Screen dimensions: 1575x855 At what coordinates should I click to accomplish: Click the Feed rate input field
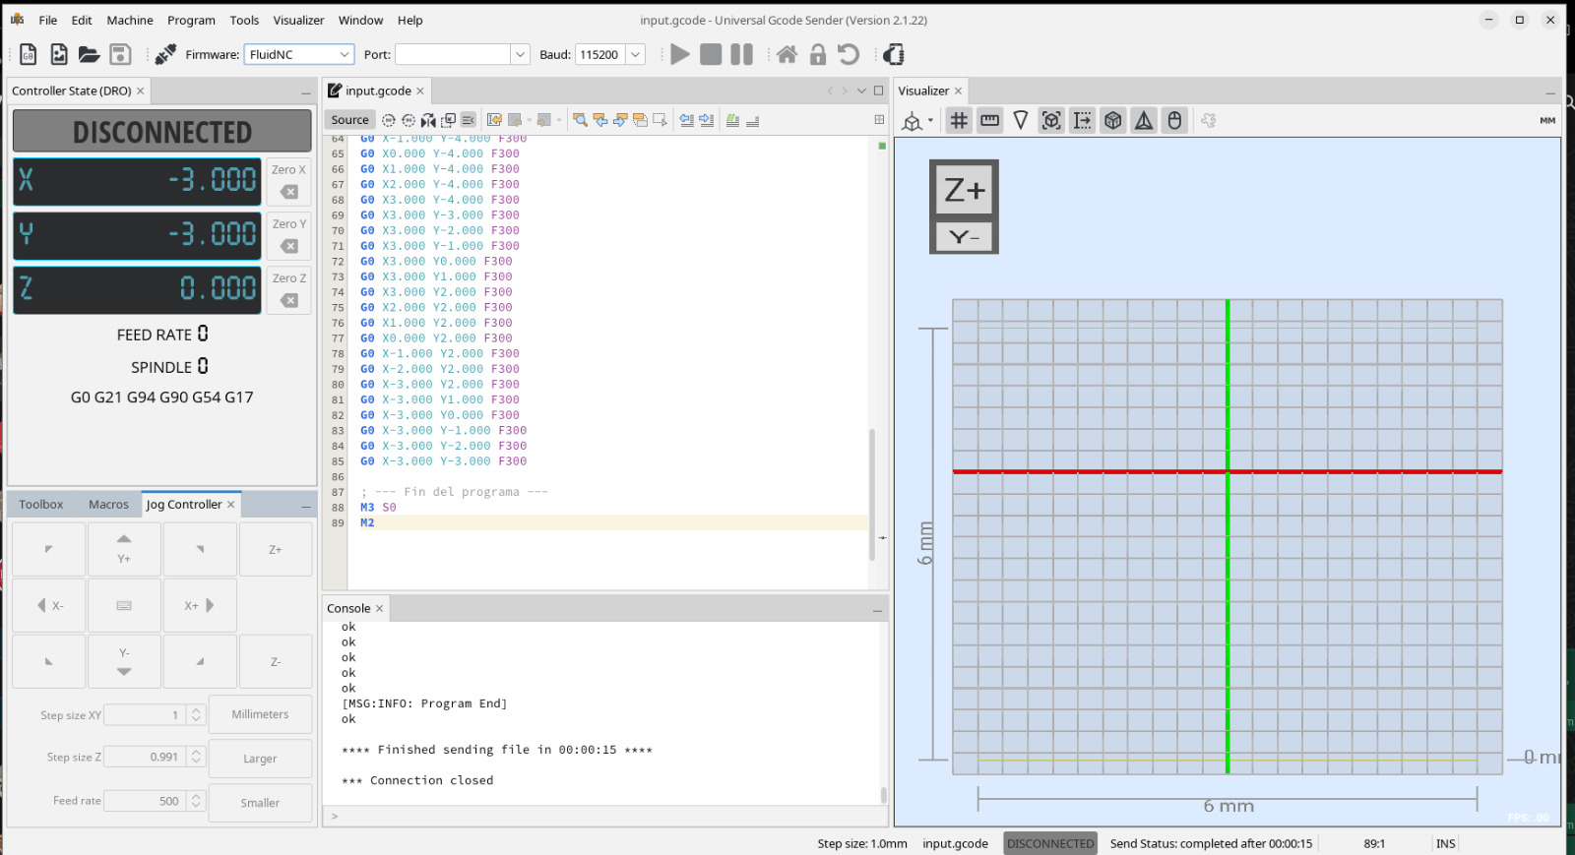[145, 801]
